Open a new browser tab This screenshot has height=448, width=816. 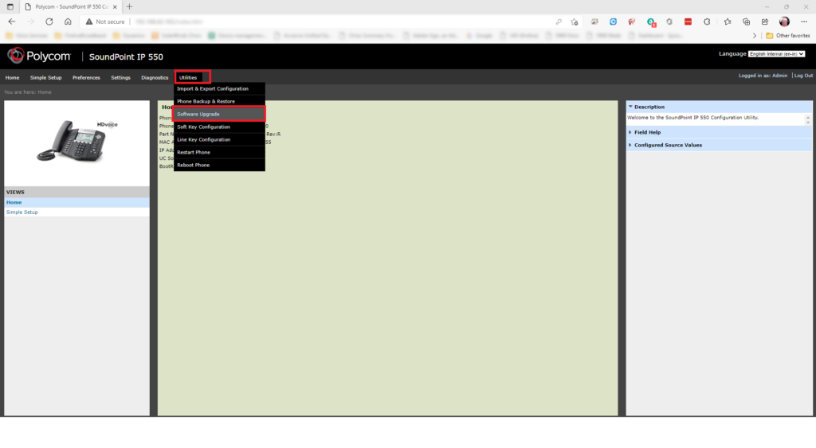click(x=130, y=6)
